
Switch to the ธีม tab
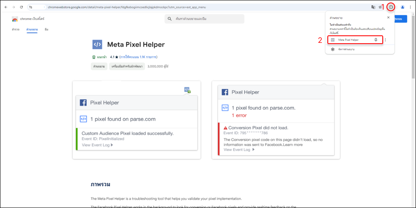(x=47, y=29)
